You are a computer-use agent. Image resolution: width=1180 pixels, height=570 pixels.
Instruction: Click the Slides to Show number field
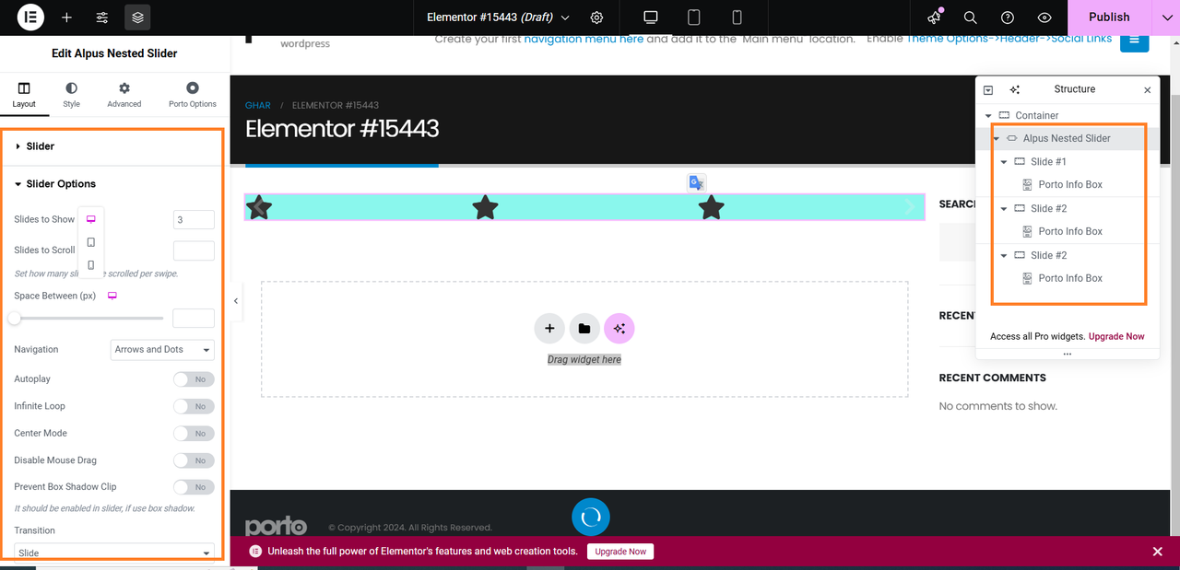(x=194, y=219)
